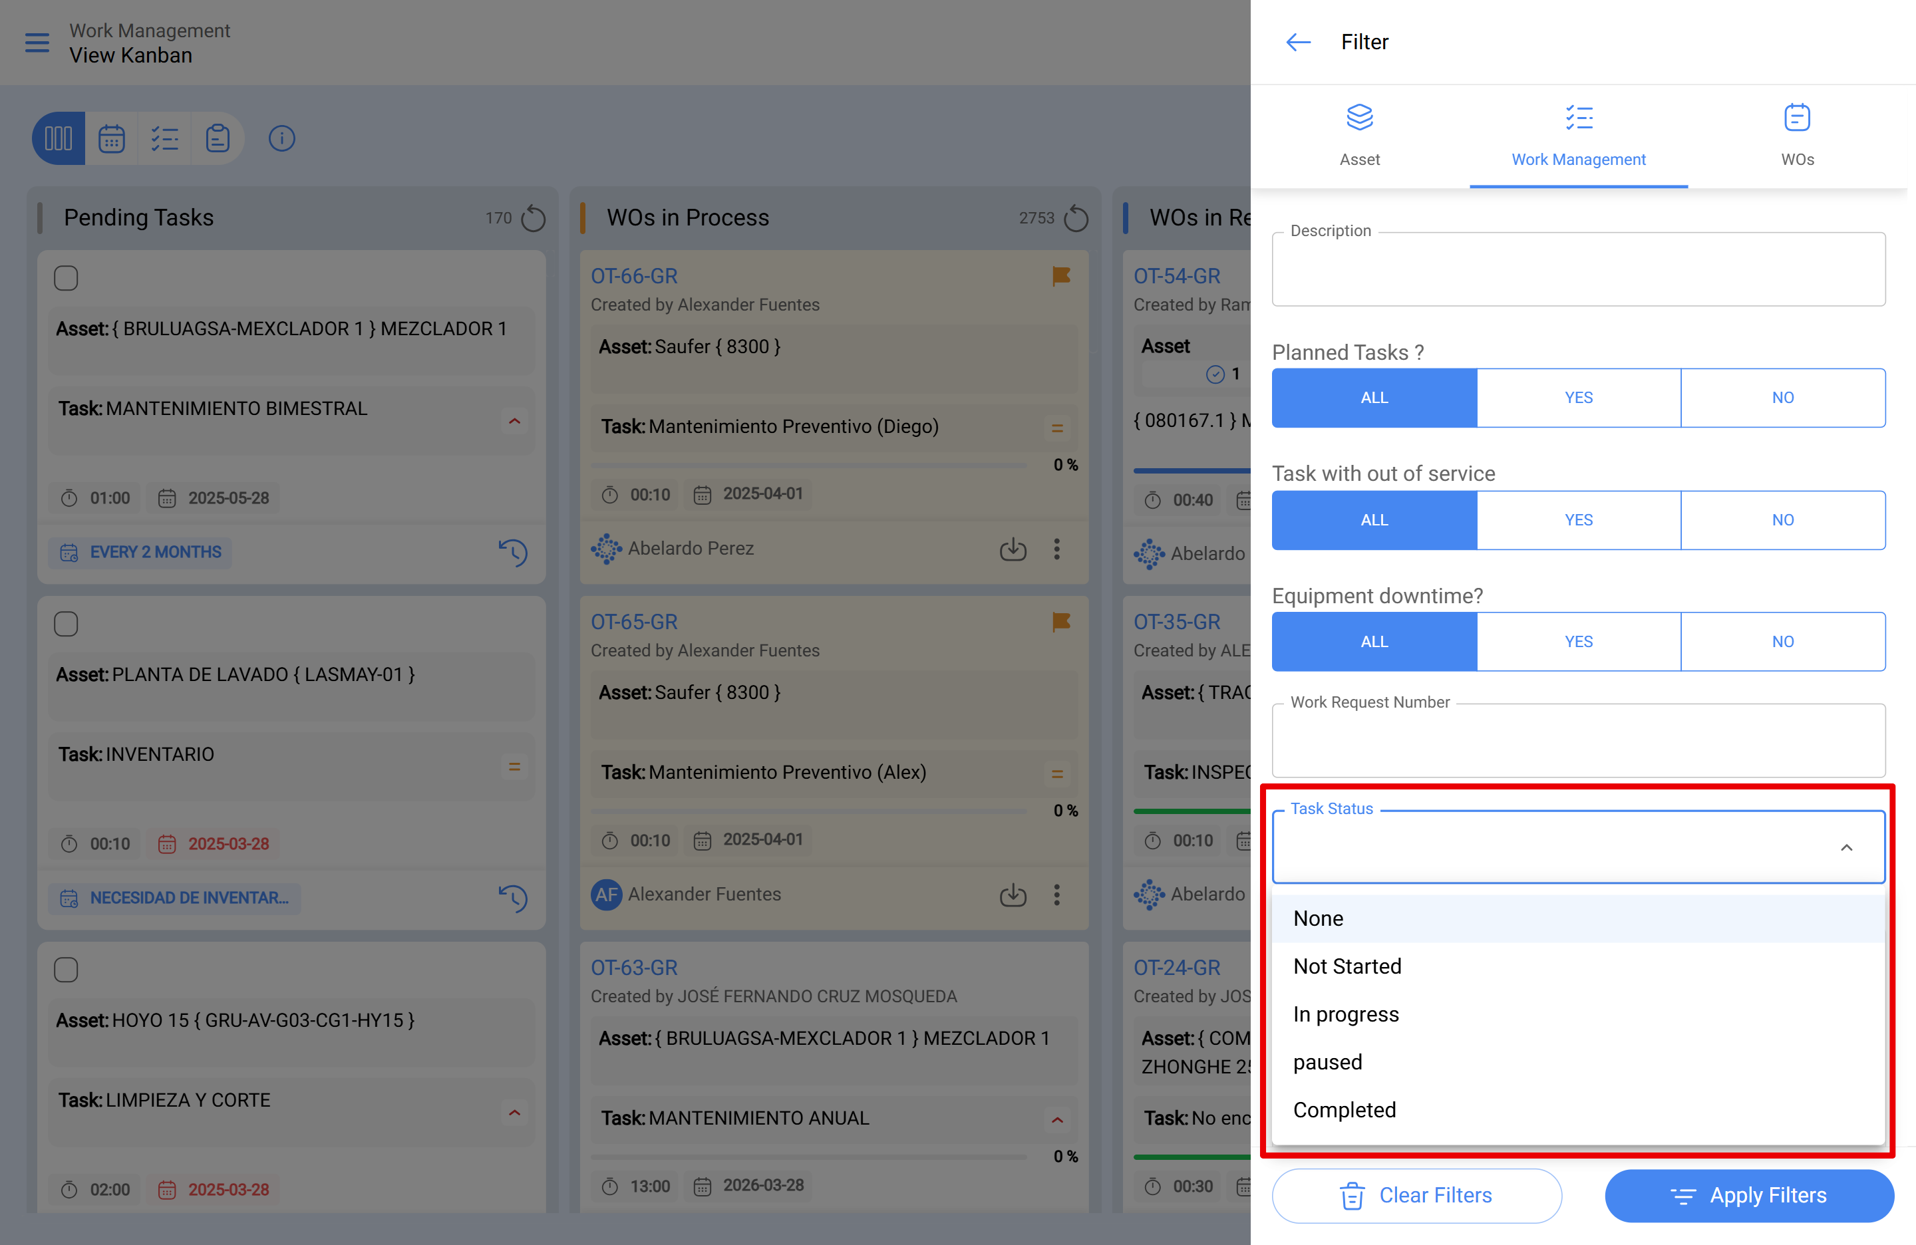Check the INVENTARIO task checkbox
Image resolution: width=1916 pixels, height=1245 pixels.
click(x=66, y=624)
